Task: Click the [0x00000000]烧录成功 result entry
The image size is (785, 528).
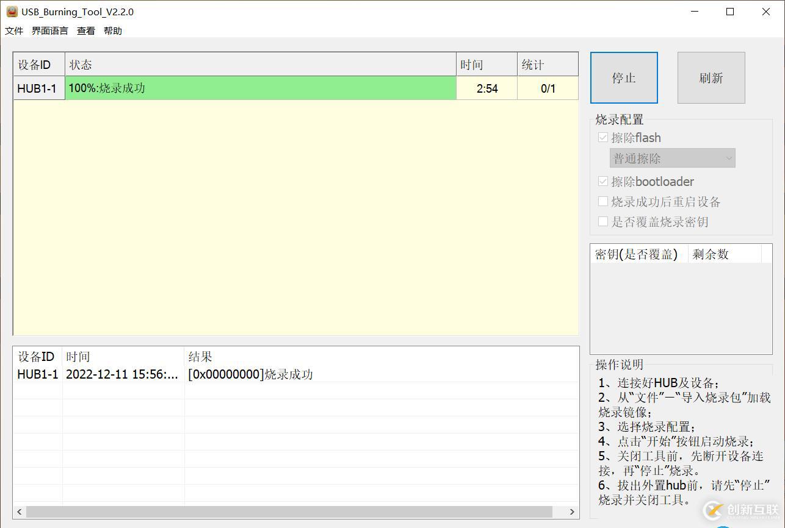Action: 250,374
